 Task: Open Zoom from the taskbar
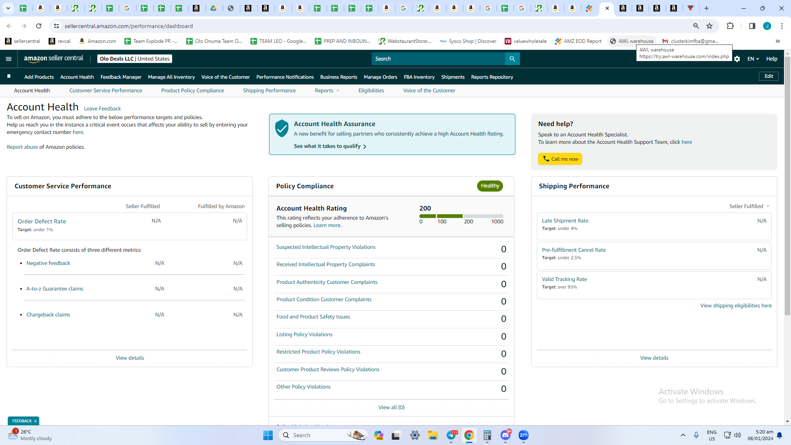coord(524,435)
